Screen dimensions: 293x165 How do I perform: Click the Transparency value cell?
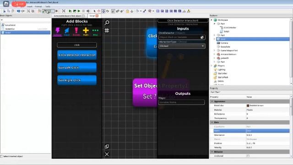[x=267, y=118]
